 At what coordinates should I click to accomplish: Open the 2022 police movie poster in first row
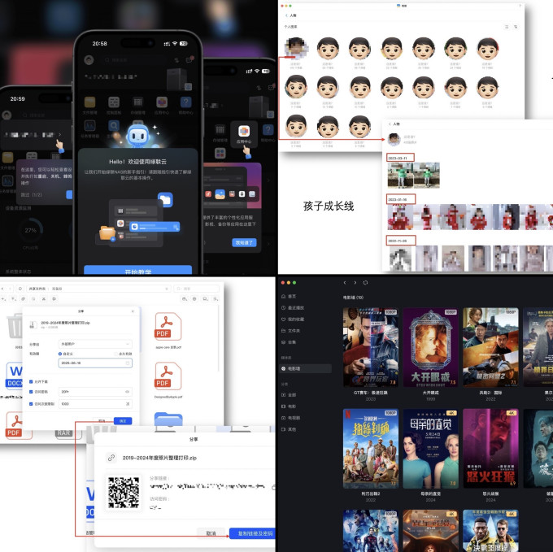click(490, 347)
